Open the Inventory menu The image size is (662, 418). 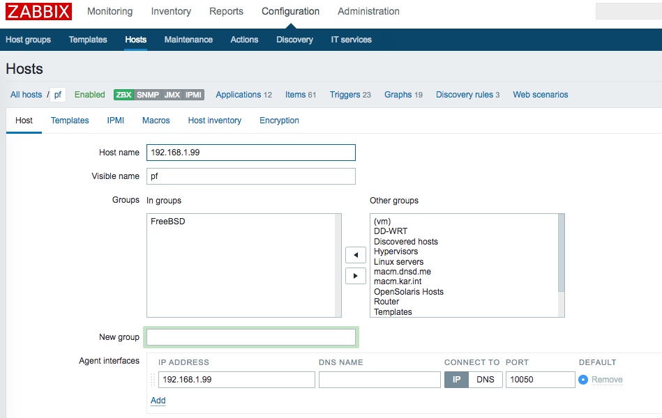click(171, 11)
